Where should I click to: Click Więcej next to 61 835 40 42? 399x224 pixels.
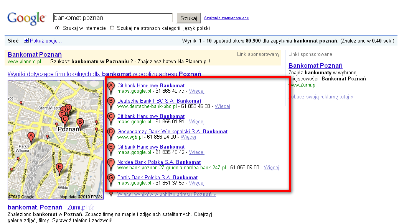pyautogui.click(x=197, y=152)
